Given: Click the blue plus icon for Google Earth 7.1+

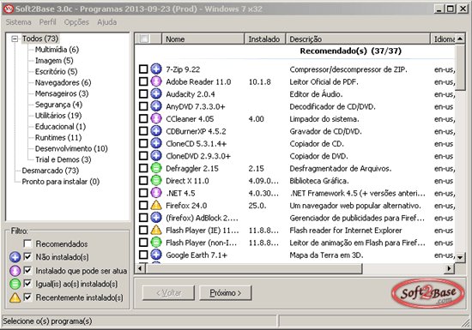Looking at the screenshot, I should (156, 255).
